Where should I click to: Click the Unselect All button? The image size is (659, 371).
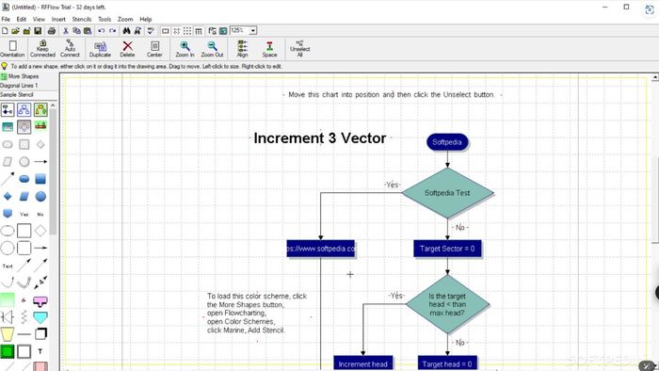pos(300,49)
